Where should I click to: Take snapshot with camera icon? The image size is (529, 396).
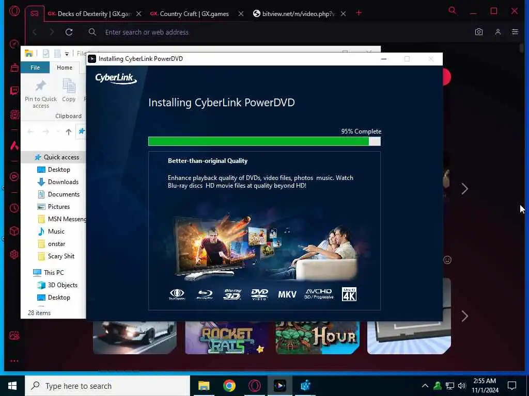coord(479,32)
